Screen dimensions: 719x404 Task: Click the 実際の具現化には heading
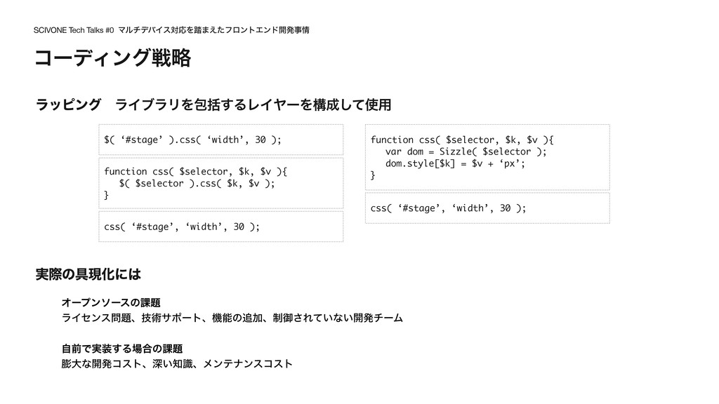coord(88,274)
